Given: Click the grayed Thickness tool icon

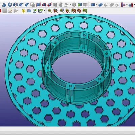Looking at the screenshot, I should tap(74, 5).
